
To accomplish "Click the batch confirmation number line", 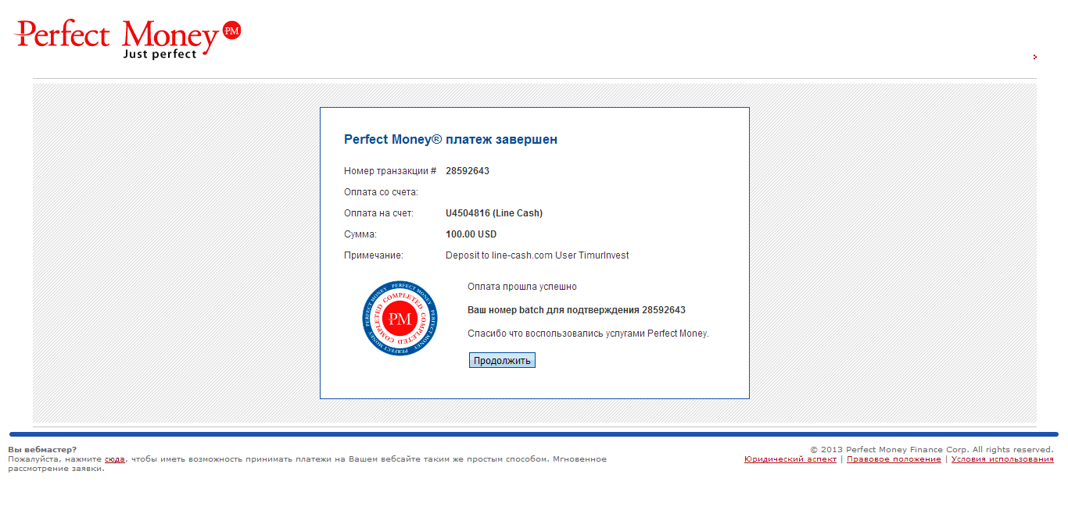I will [575, 310].
